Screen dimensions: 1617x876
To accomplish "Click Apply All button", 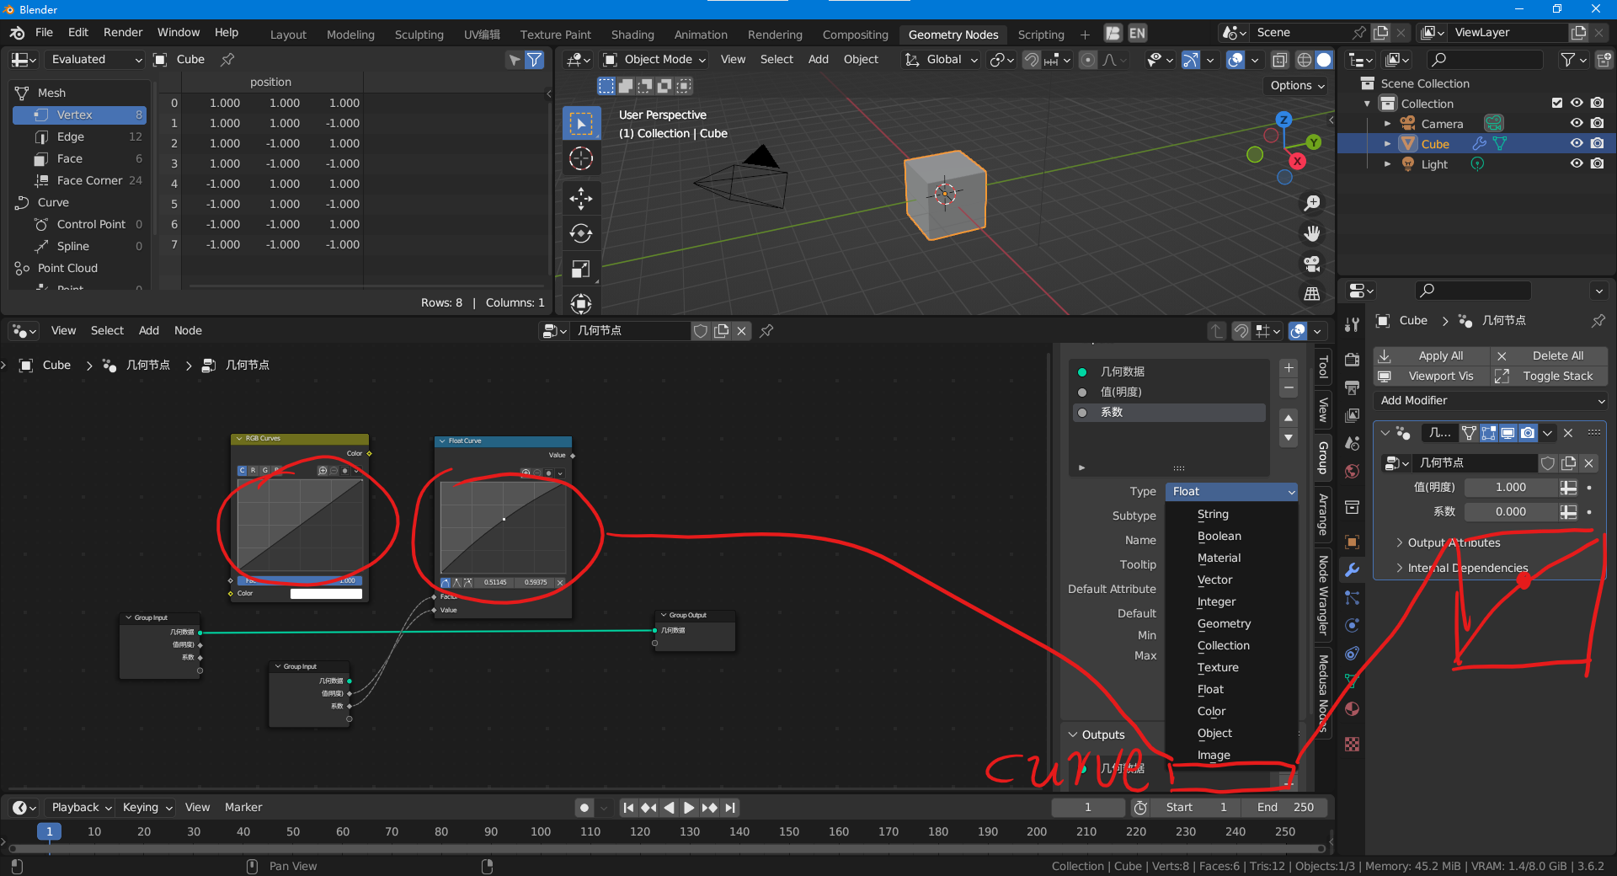I will point(1430,355).
